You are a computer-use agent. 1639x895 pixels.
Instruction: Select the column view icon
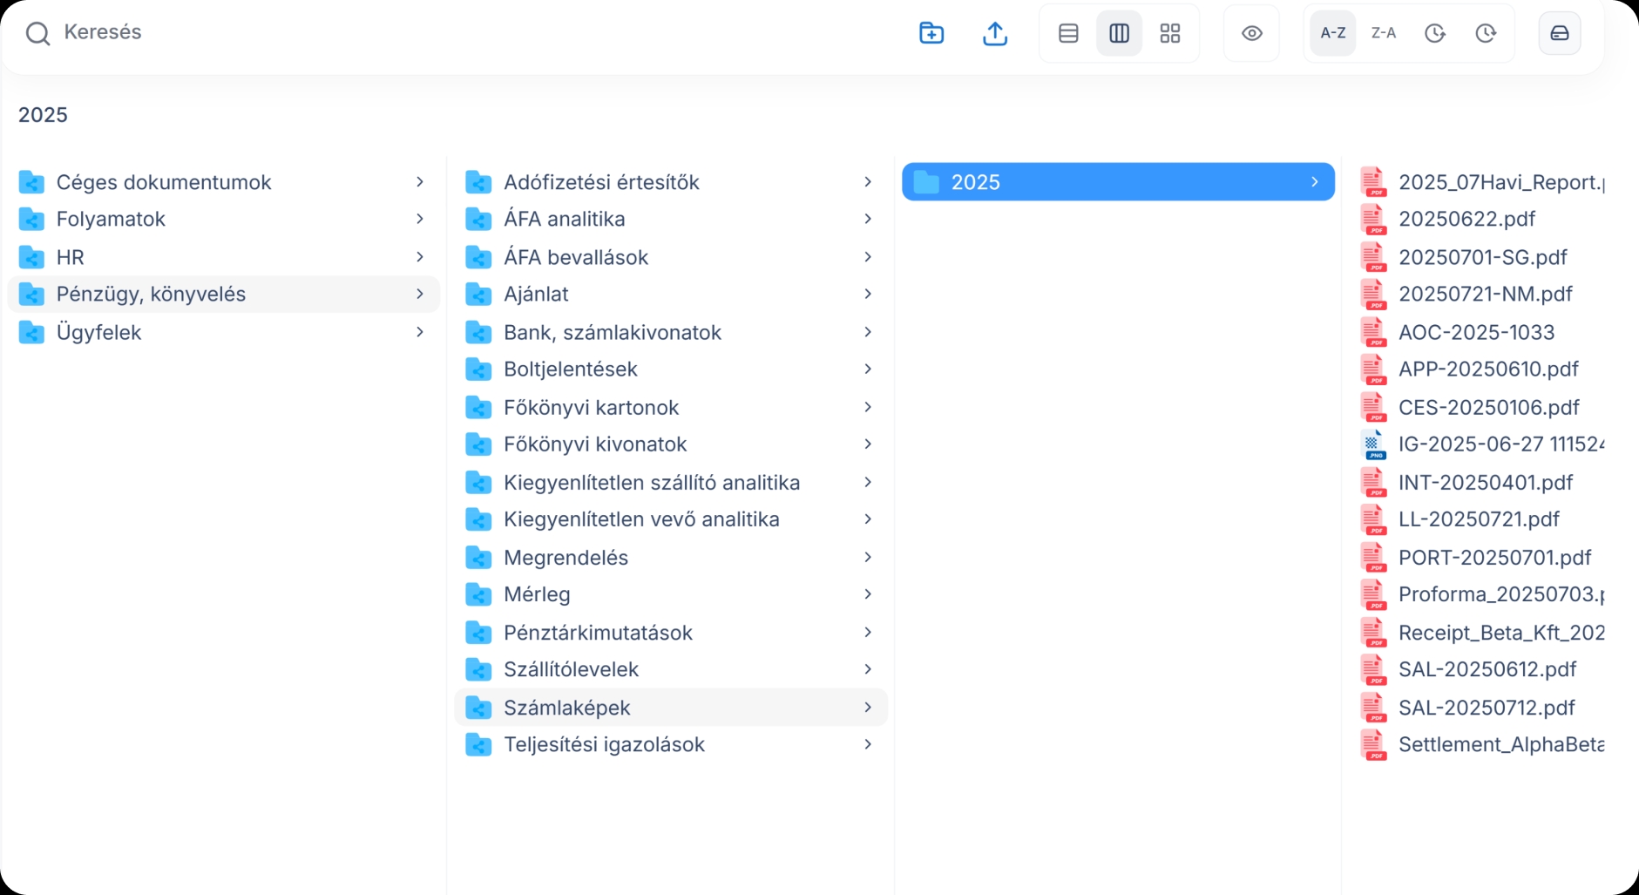[x=1119, y=32]
